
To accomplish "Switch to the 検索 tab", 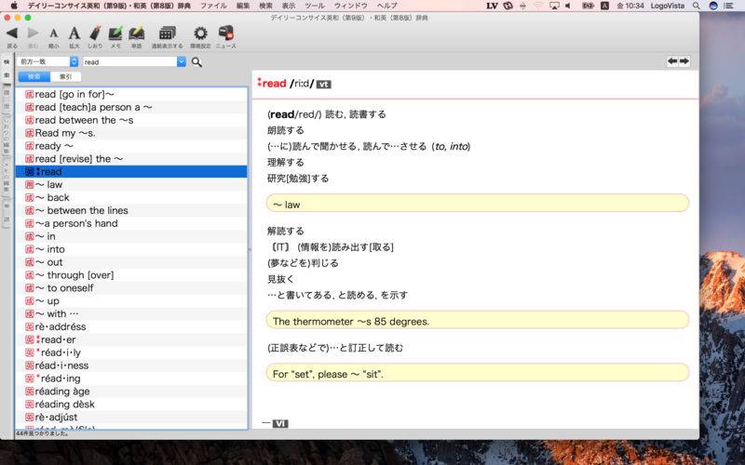I will (x=34, y=77).
